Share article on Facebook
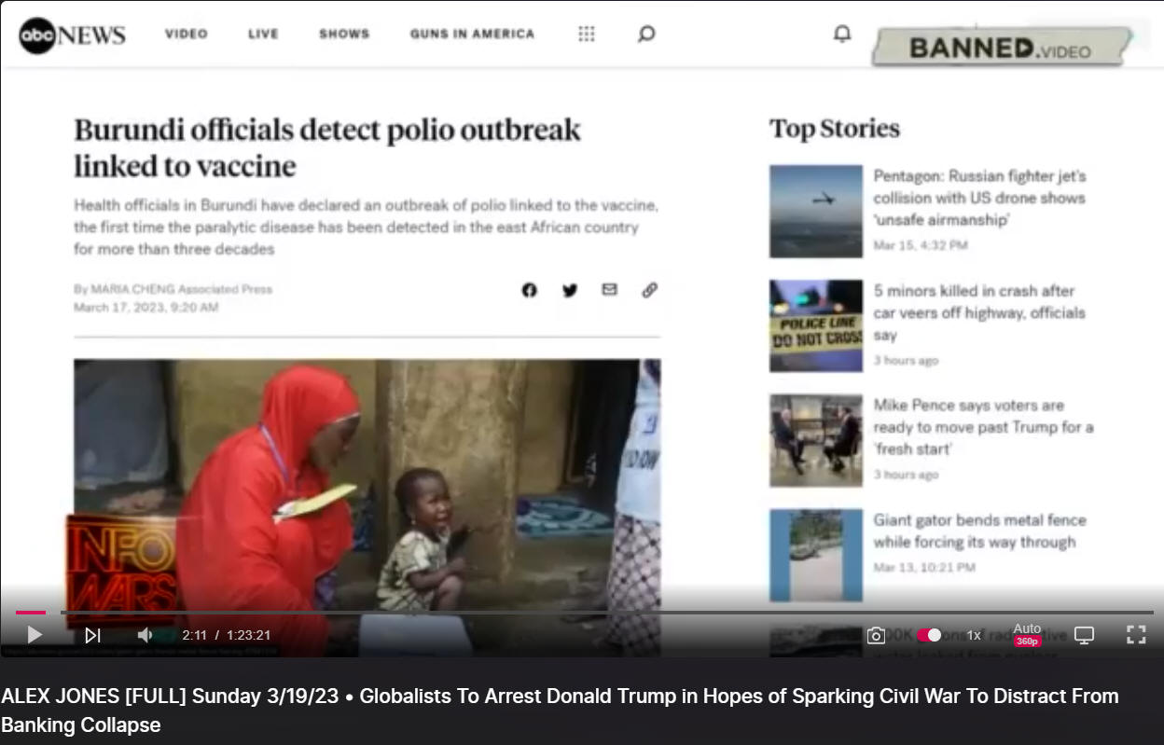The height and width of the screenshot is (745, 1164). (530, 290)
